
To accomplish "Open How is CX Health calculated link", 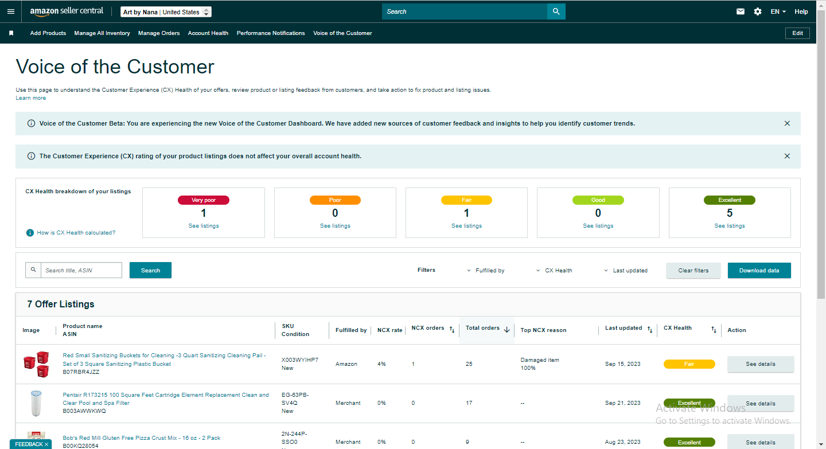I will pyautogui.click(x=76, y=233).
